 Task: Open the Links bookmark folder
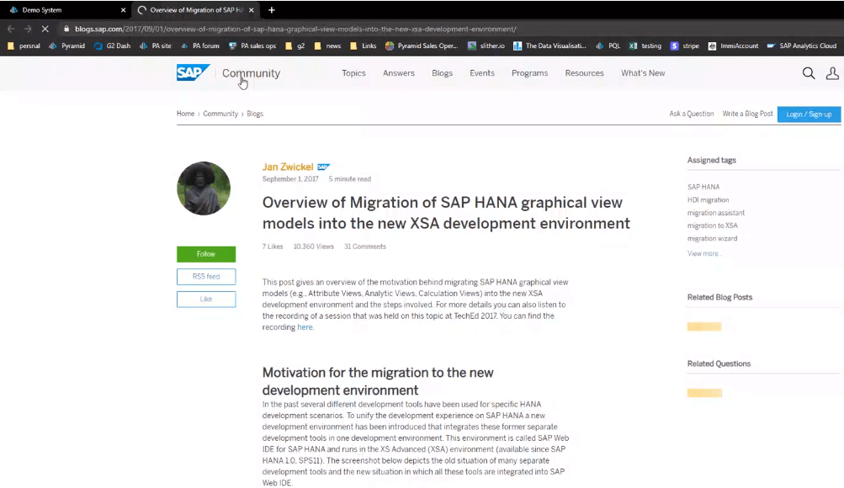tap(364, 45)
